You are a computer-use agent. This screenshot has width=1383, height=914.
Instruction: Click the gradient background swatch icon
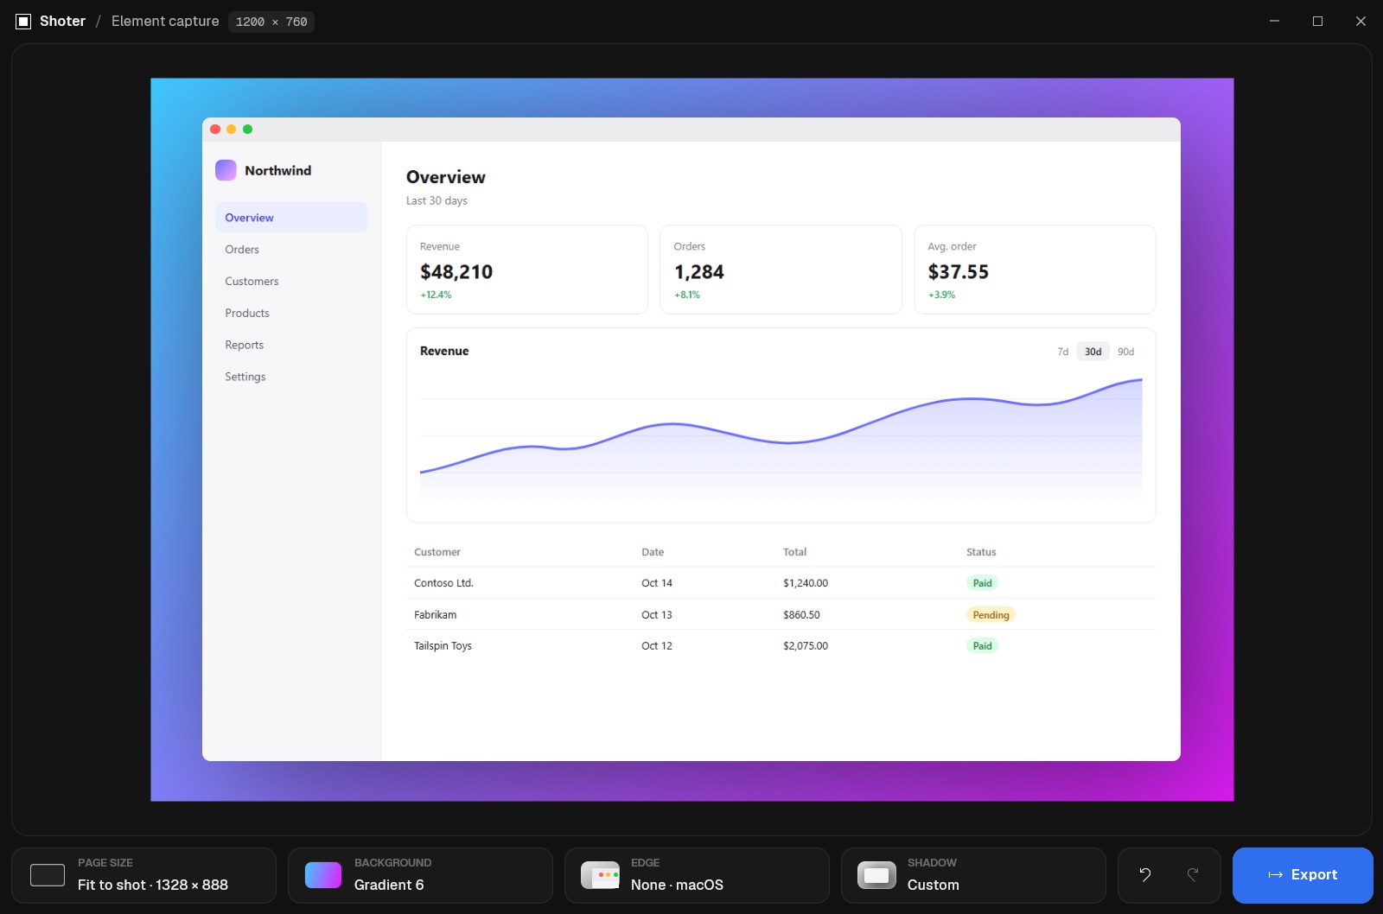(x=323, y=875)
